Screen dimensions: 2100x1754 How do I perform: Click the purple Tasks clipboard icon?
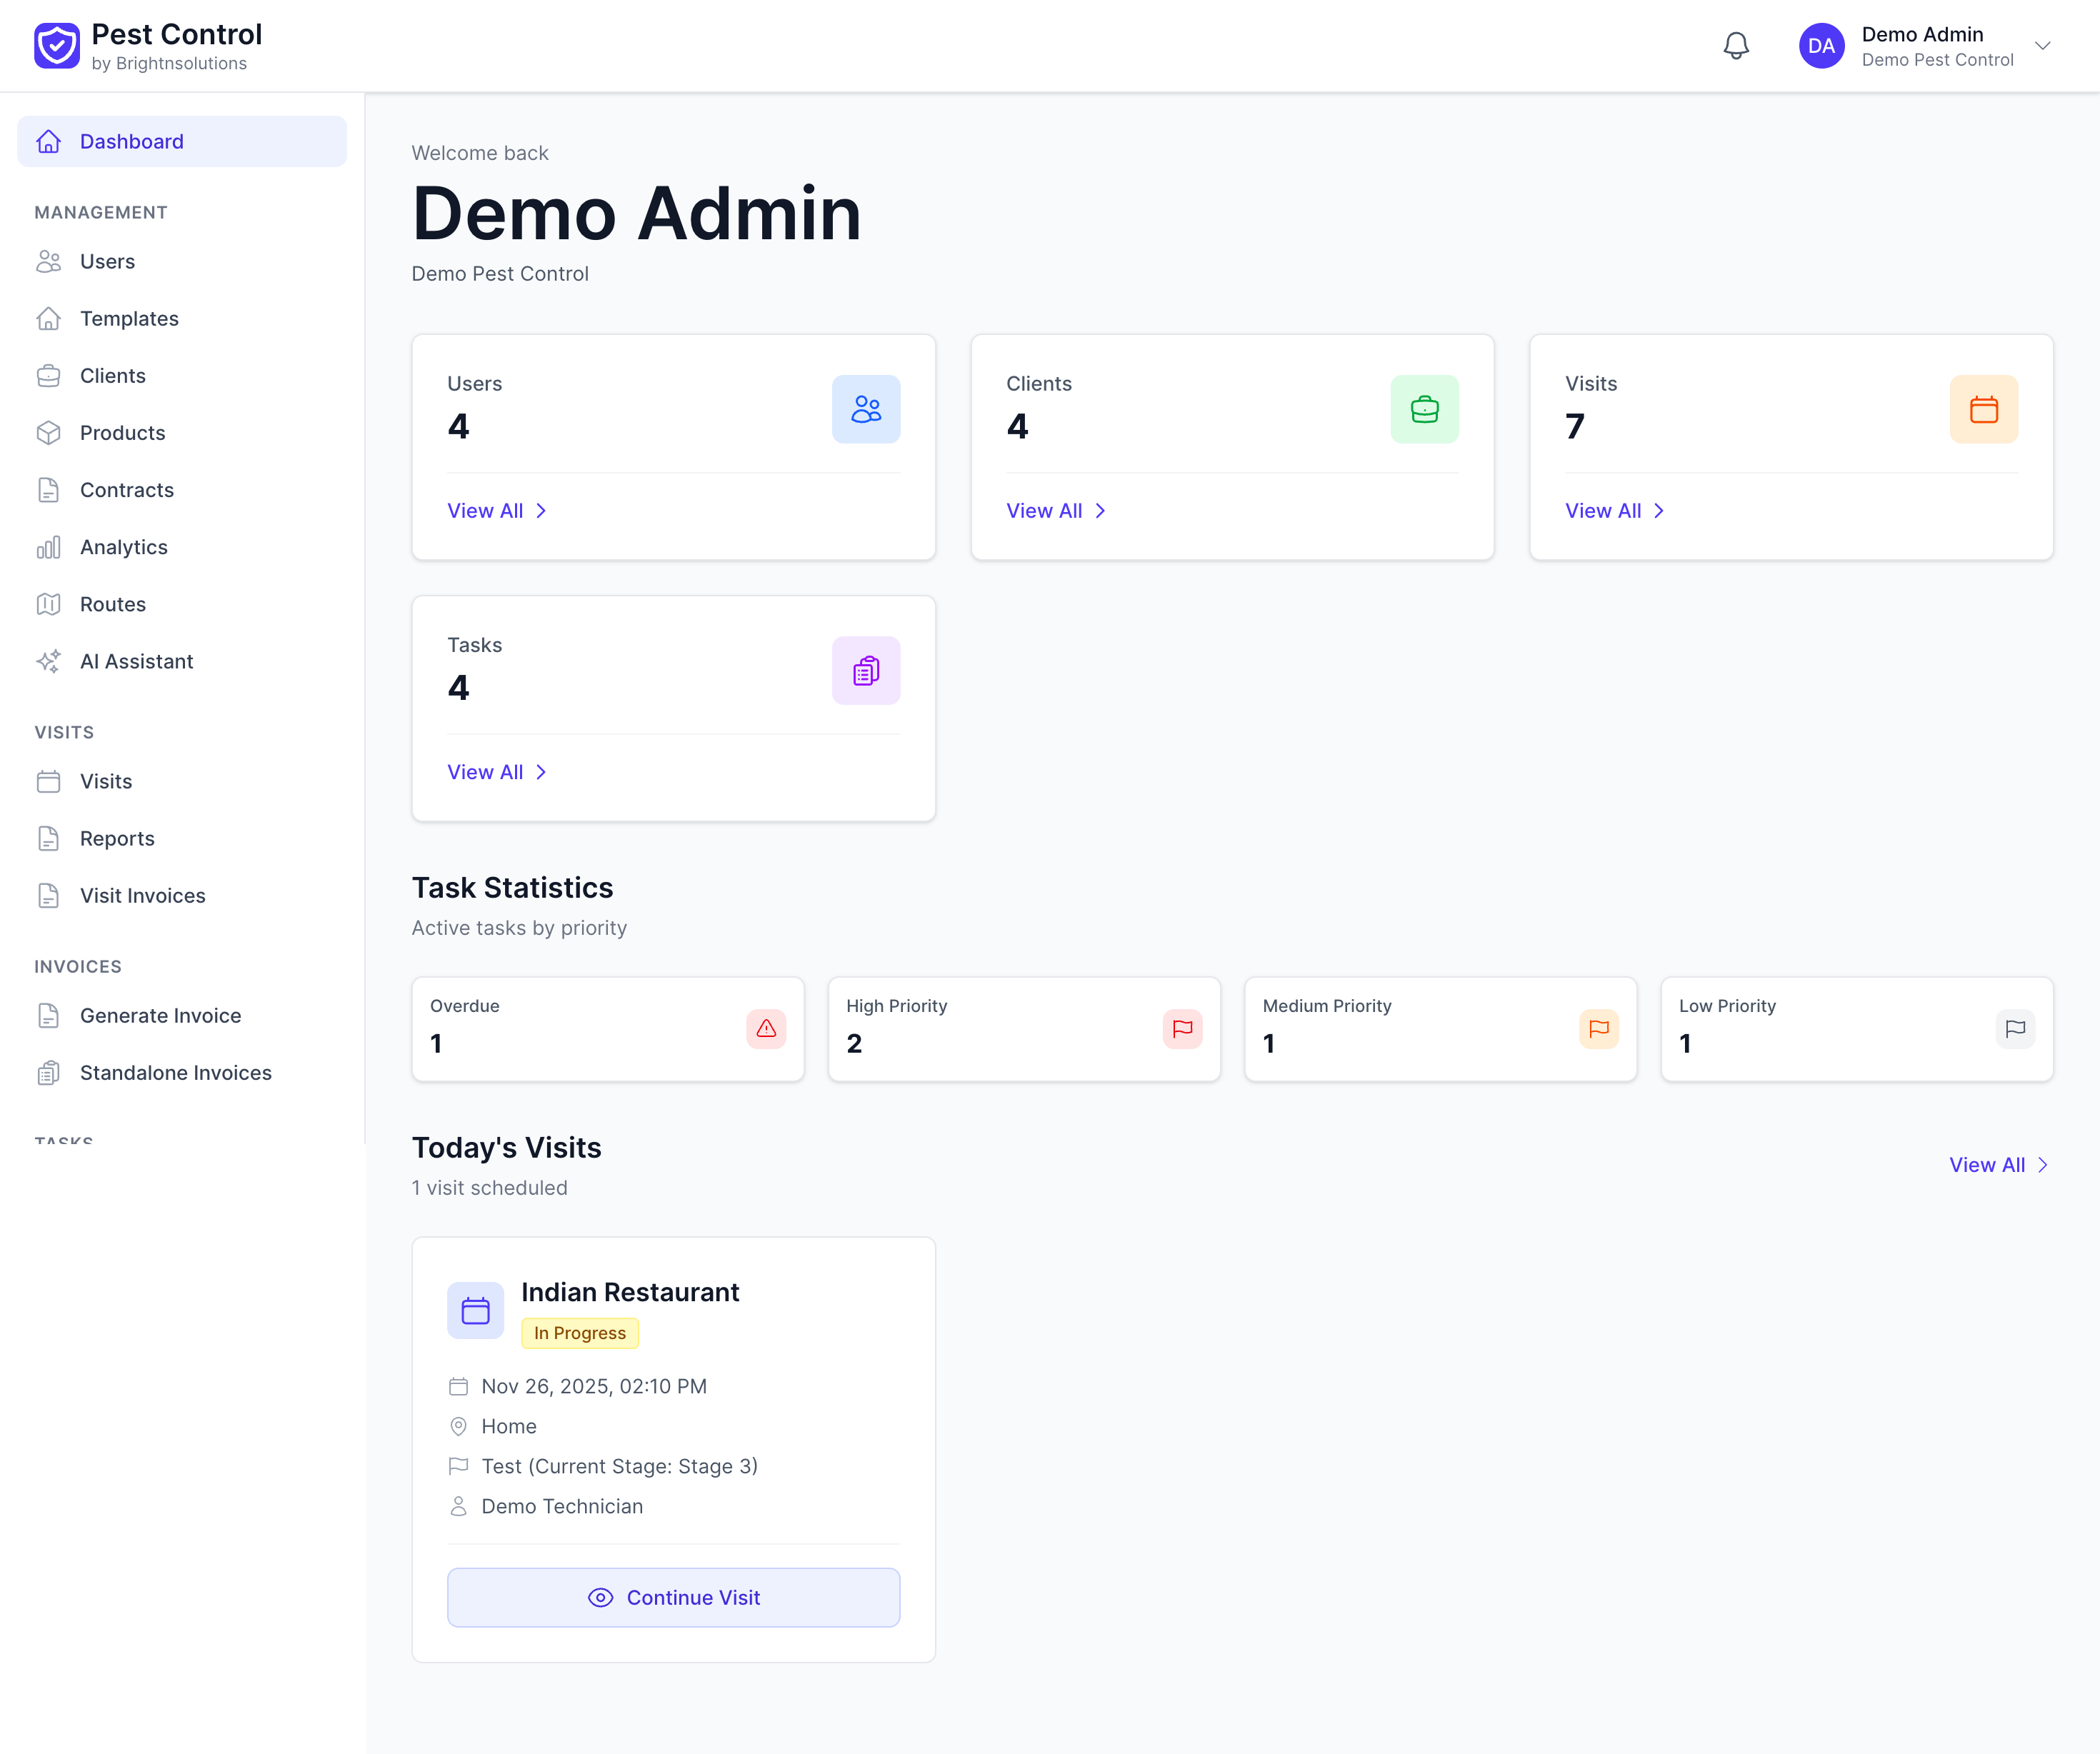(x=865, y=670)
